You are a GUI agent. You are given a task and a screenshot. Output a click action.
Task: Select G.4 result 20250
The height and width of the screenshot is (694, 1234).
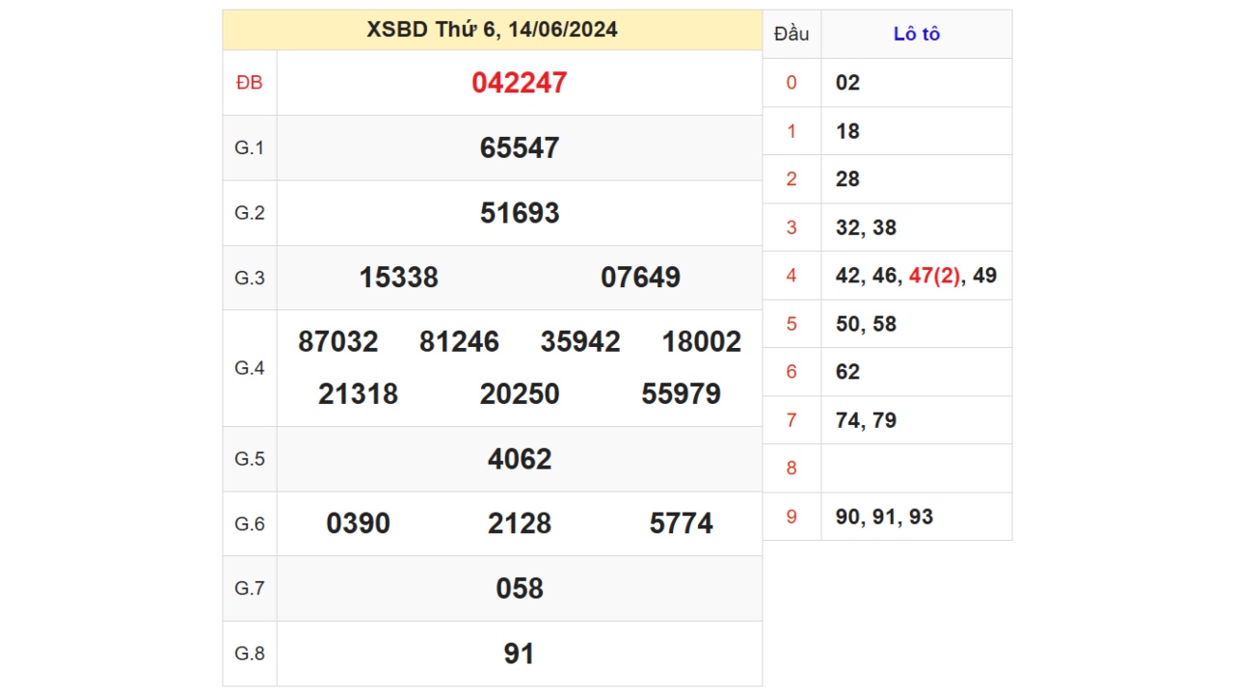[520, 394]
